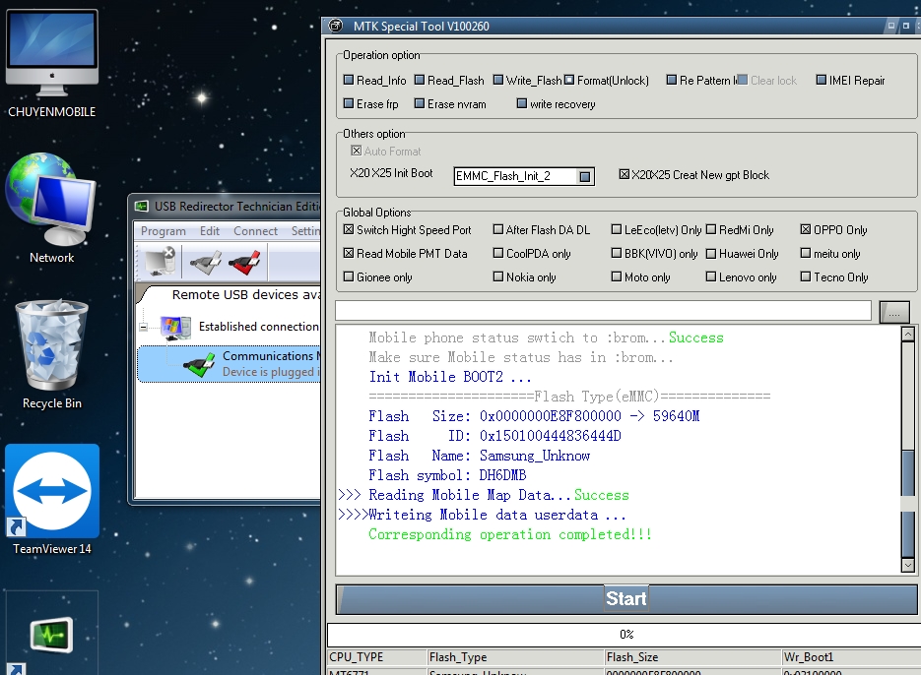The width and height of the screenshot is (921, 675).
Task: Uncheck X20X25 Creat New gpt Block
Action: (x=624, y=174)
